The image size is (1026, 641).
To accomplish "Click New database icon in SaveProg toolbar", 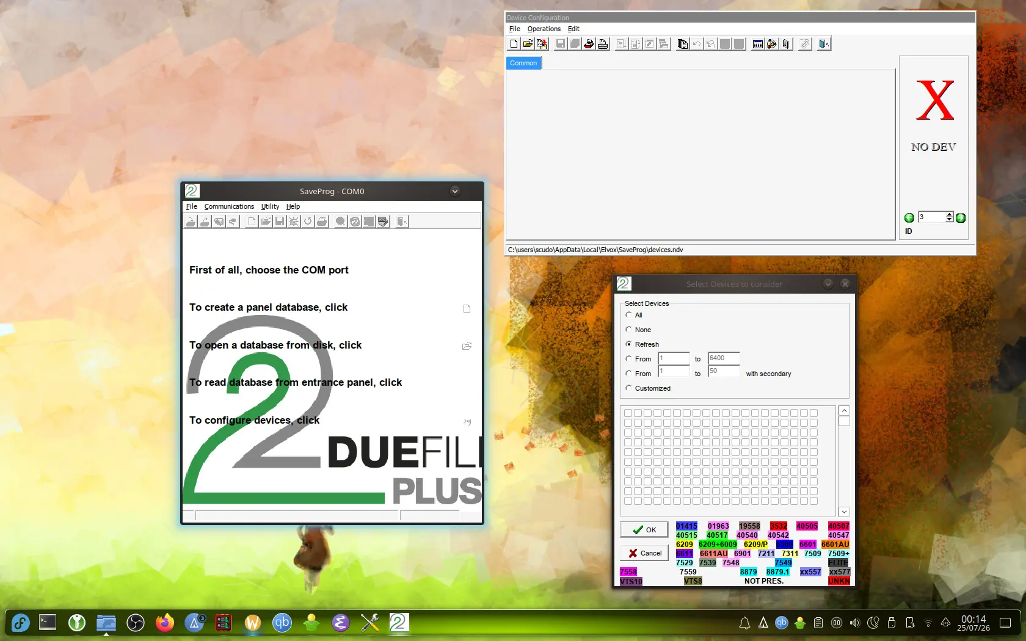I will tap(252, 222).
